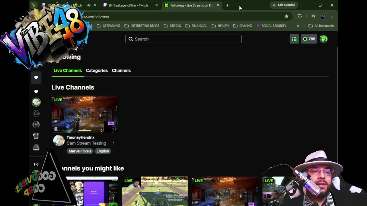Open the media controls toolbar icon

pyautogui.click(x=313, y=16)
